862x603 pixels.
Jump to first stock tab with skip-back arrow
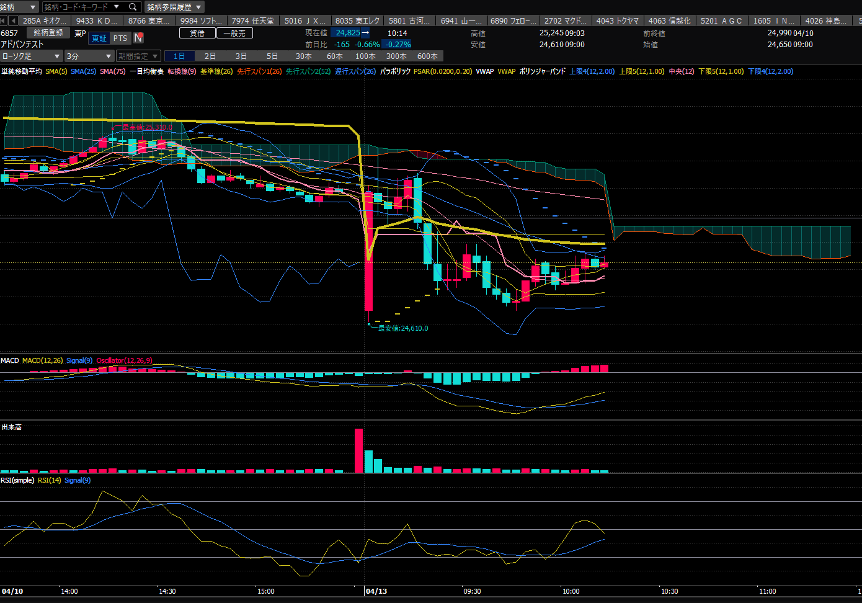pyautogui.click(x=3, y=20)
